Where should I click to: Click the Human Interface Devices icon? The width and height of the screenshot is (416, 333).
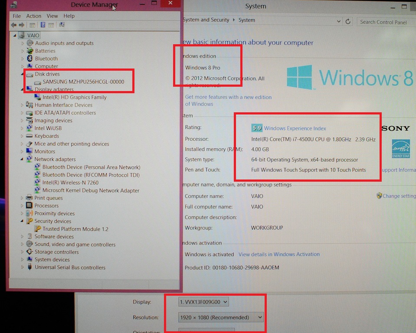coord(29,105)
